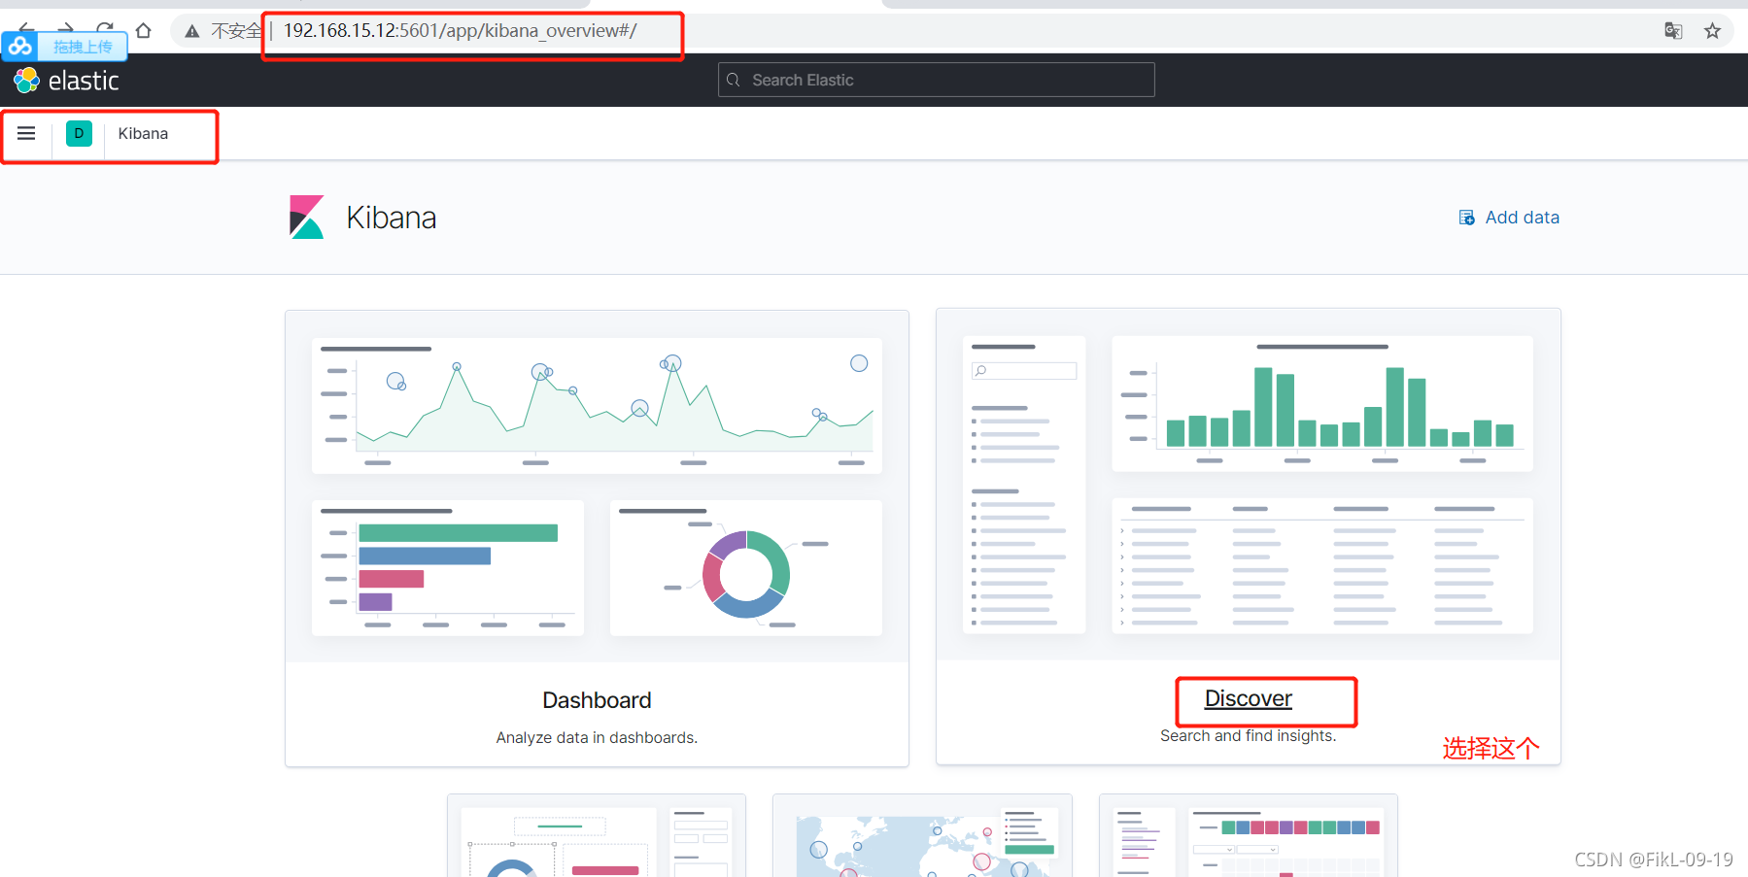Click the Kibana breadcrumb
The height and width of the screenshot is (877, 1748).
[143, 133]
